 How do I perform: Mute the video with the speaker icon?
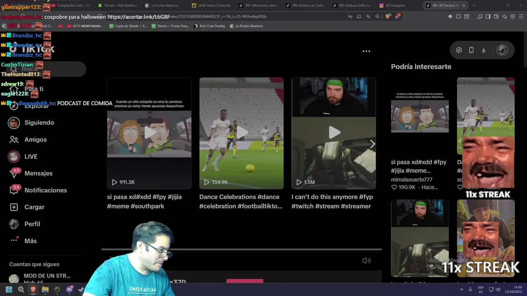[366, 260]
